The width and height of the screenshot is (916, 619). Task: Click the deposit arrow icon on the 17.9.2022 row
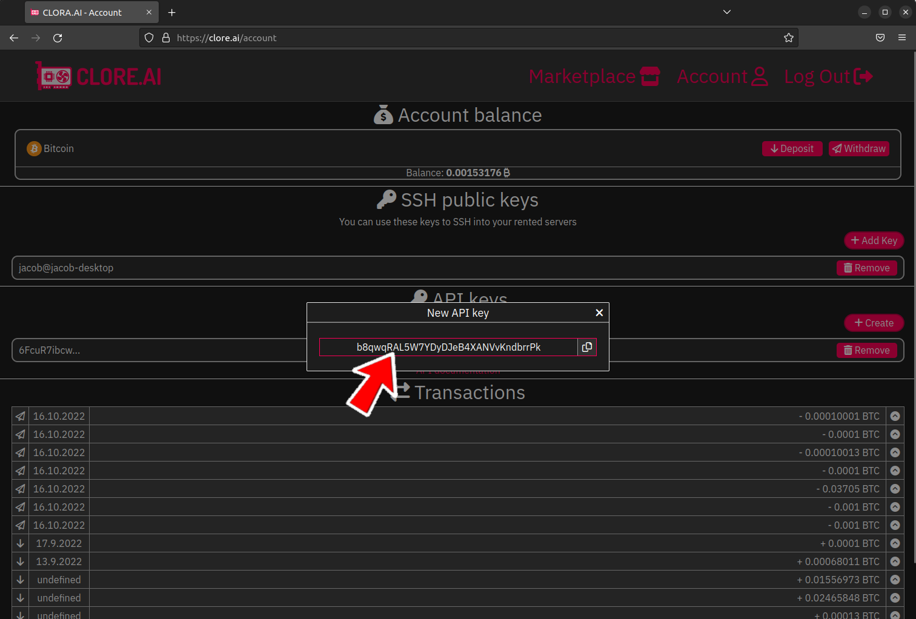coord(20,543)
